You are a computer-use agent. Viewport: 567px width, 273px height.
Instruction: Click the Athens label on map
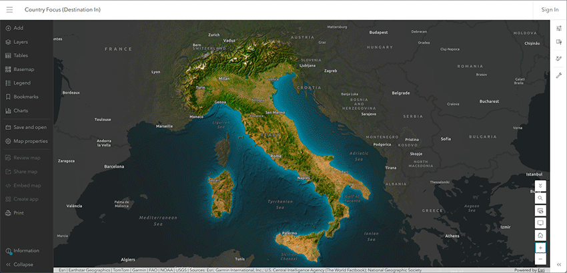pyautogui.click(x=452, y=236)
